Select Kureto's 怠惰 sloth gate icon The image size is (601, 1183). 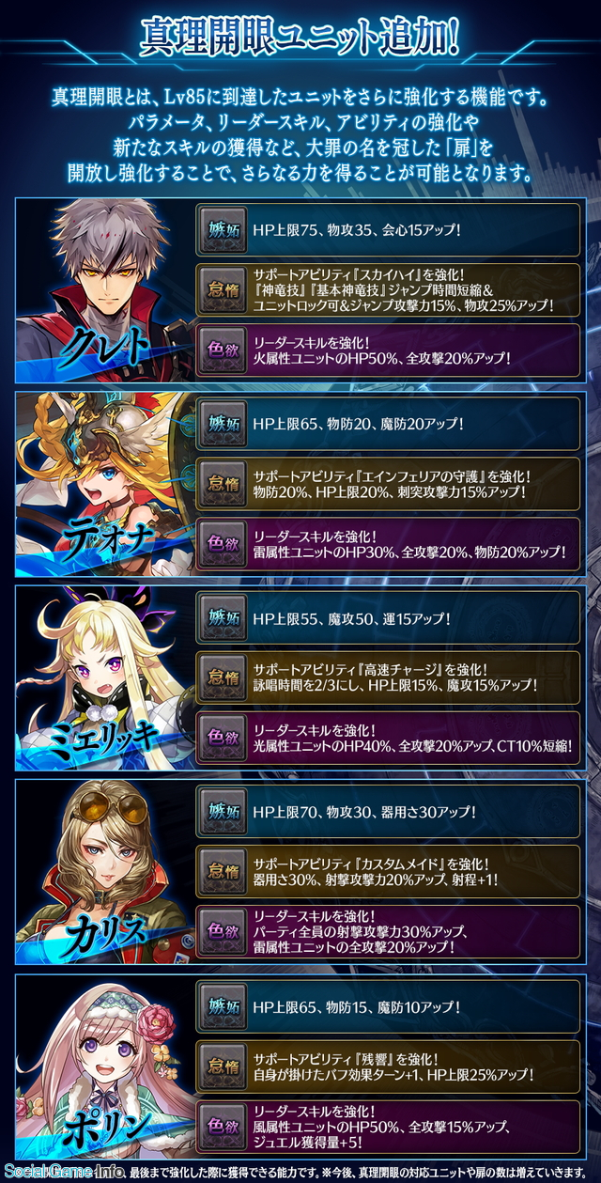click(224, 288)
